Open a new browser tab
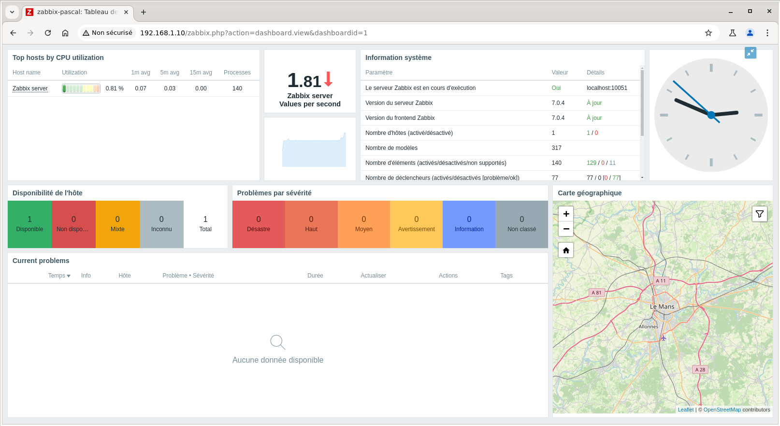 (x=144, y=12)
